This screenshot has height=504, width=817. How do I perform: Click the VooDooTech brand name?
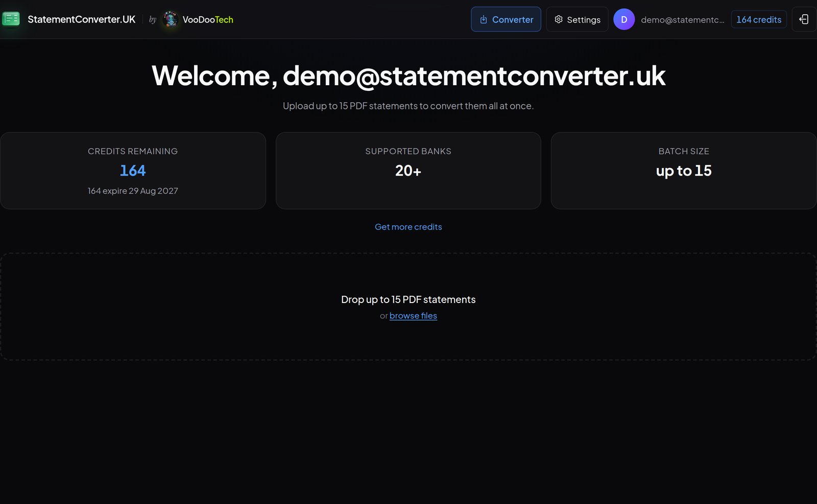coord(208,19)
